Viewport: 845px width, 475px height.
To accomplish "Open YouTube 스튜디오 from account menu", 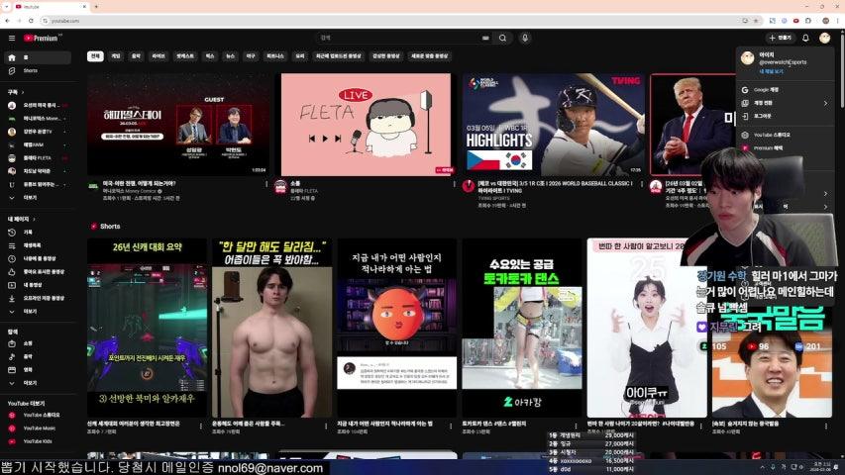I will (771, 134).
